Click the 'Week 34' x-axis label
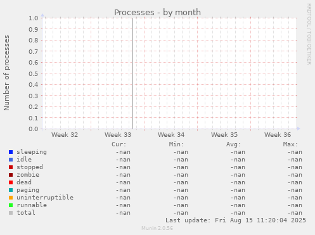The width and height of the screenshot is (315, 235). (171, 135)
